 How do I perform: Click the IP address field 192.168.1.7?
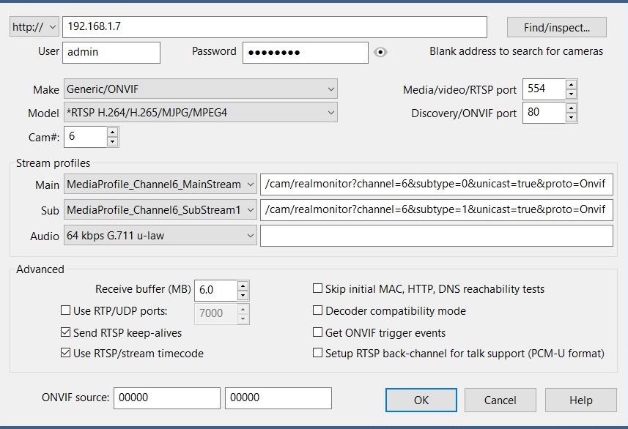[x=275, y=27]
